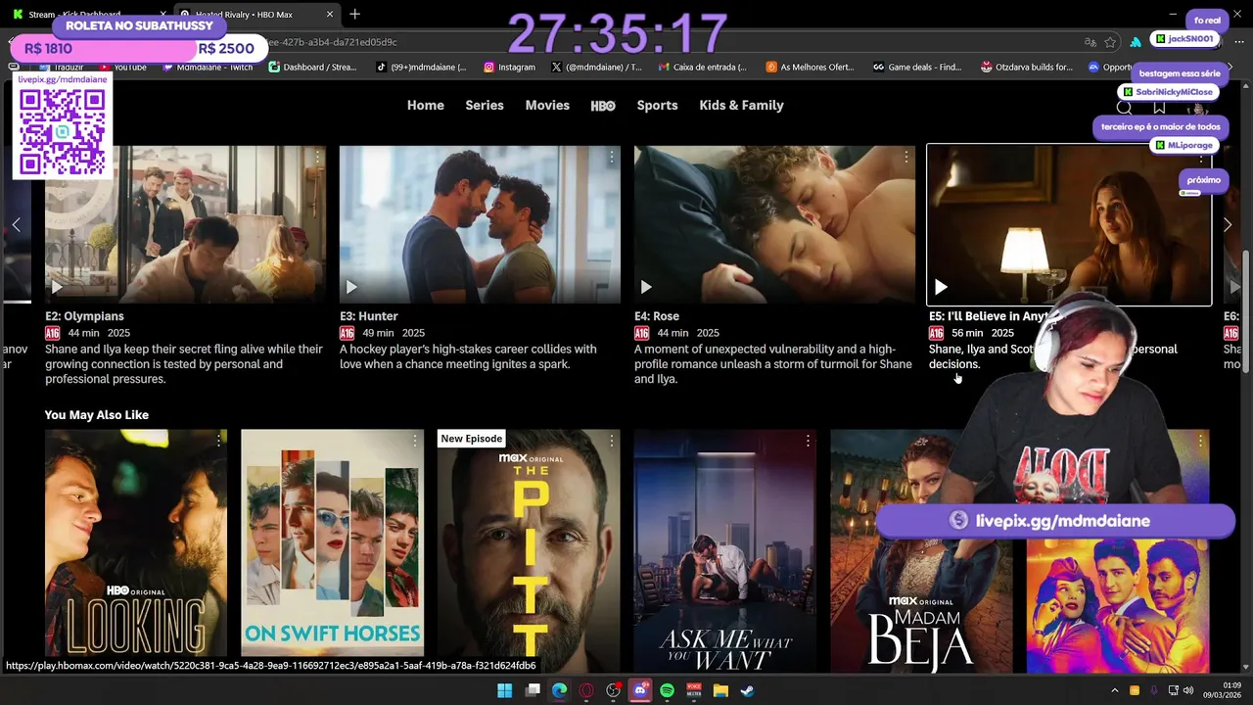Open File Explorer from the taskbar
The image size is (1253, 705).
pyautogui.click(x=720, y=690)
